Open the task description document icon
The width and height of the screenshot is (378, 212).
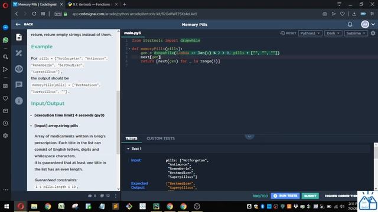coord(19,37)
